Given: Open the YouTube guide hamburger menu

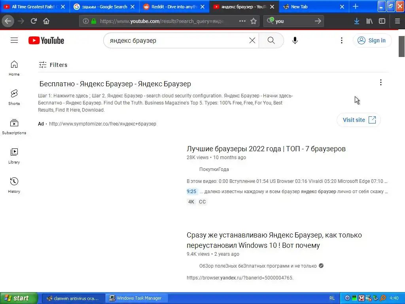Looking at the screenshot, I should 14,40.
